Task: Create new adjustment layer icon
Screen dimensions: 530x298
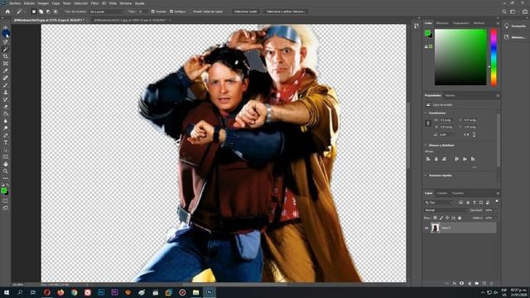Action: (x=470, y=283)
